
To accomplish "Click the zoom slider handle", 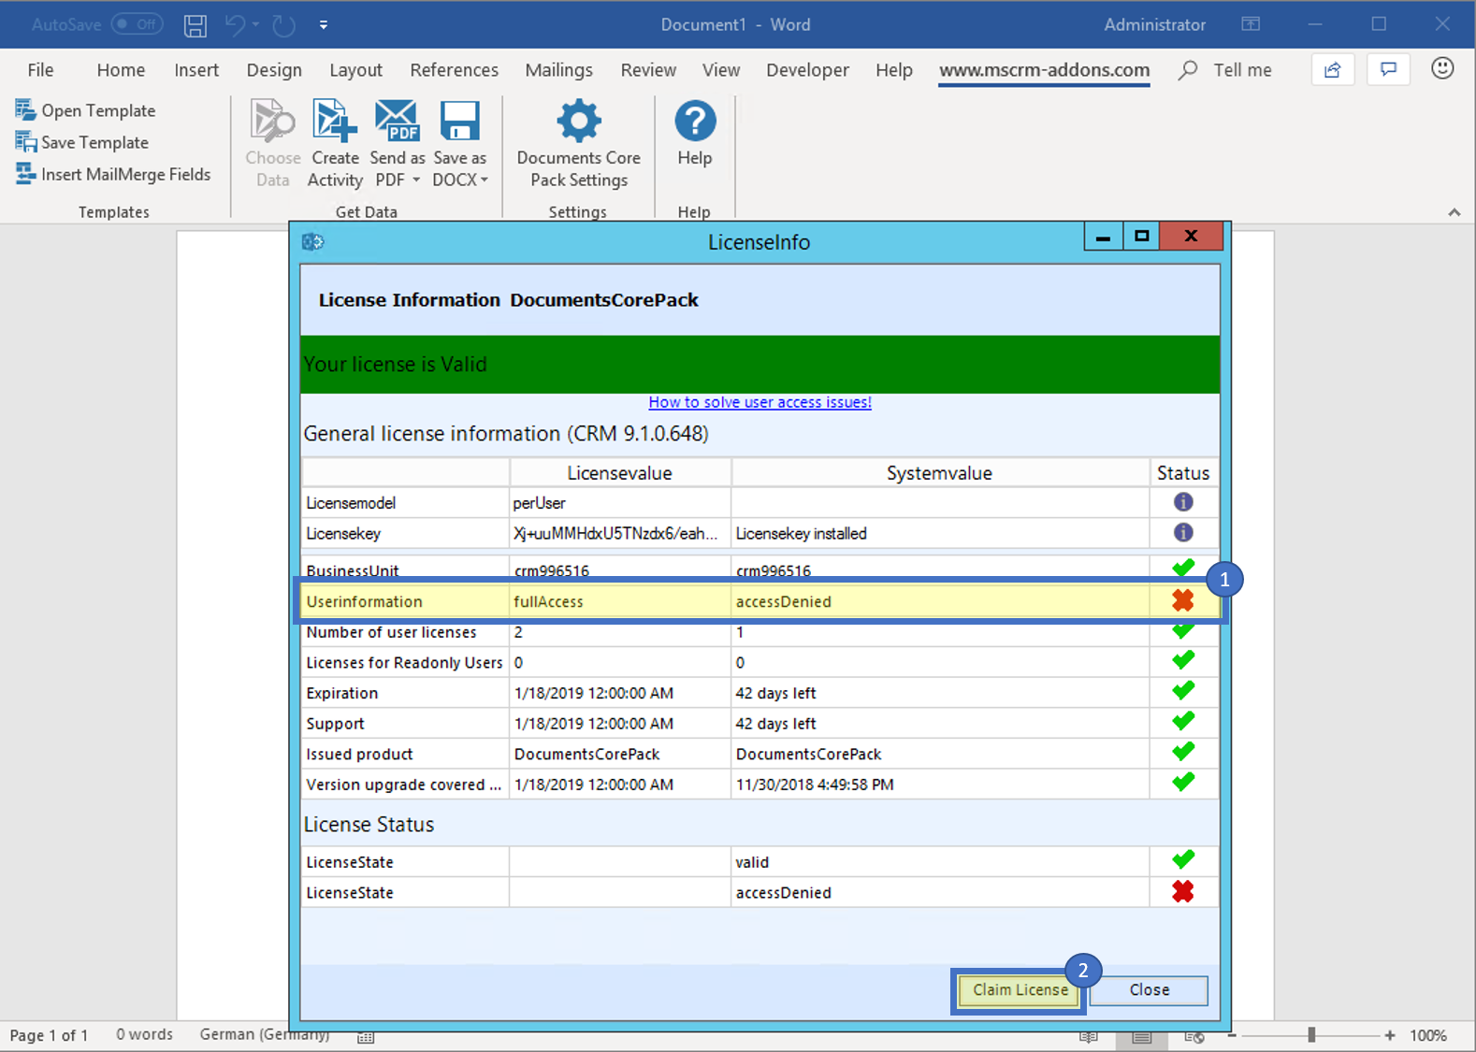I will point(1311,1035).
